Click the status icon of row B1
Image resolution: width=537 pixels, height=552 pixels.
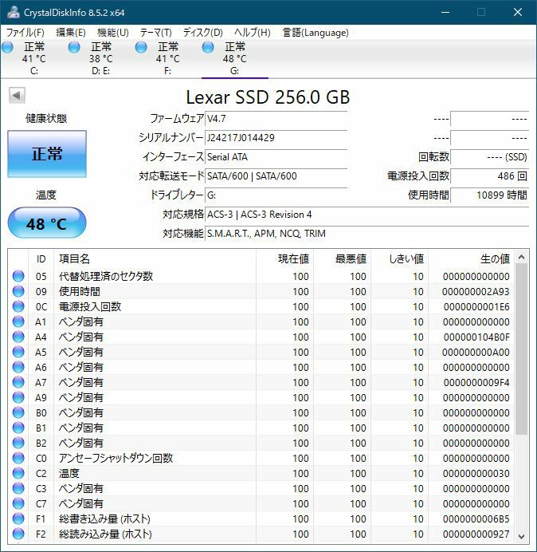coord(18,428)
